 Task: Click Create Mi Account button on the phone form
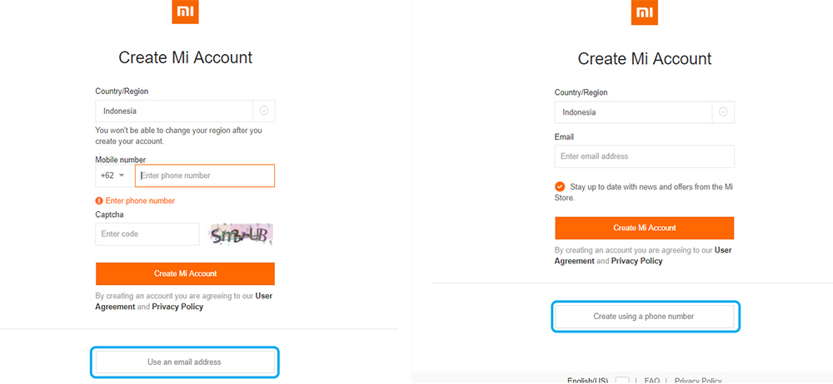pyautogui.click(x=186, y=273)
